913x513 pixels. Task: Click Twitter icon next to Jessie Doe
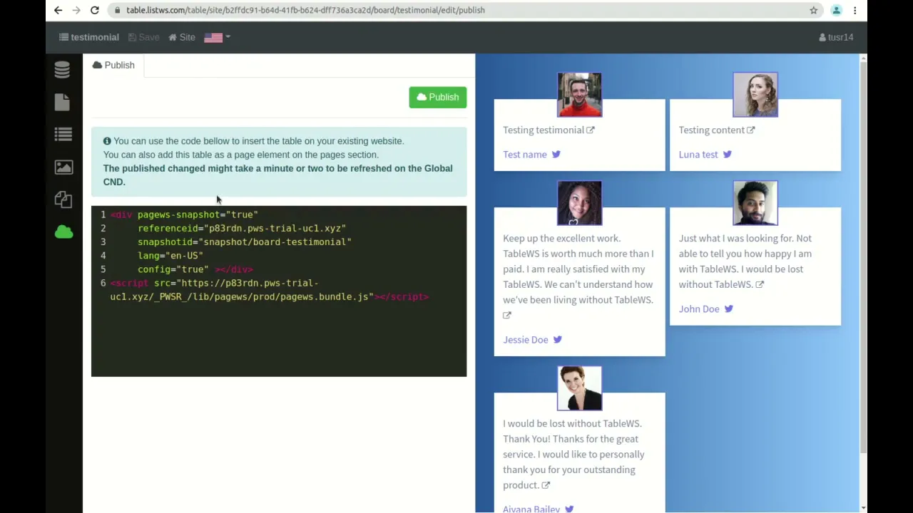pos(558,339)
